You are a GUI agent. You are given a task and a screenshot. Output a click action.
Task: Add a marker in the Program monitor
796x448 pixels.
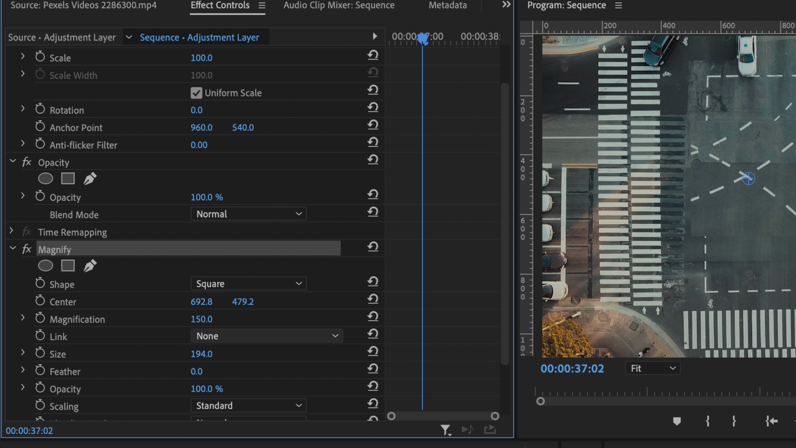coord(677,422)
